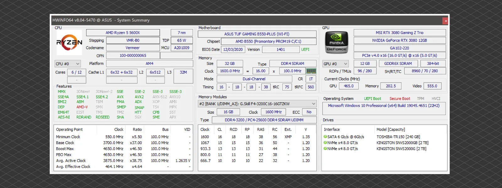Click the CR 1T field
502x188 pixels.
point(311,79)
